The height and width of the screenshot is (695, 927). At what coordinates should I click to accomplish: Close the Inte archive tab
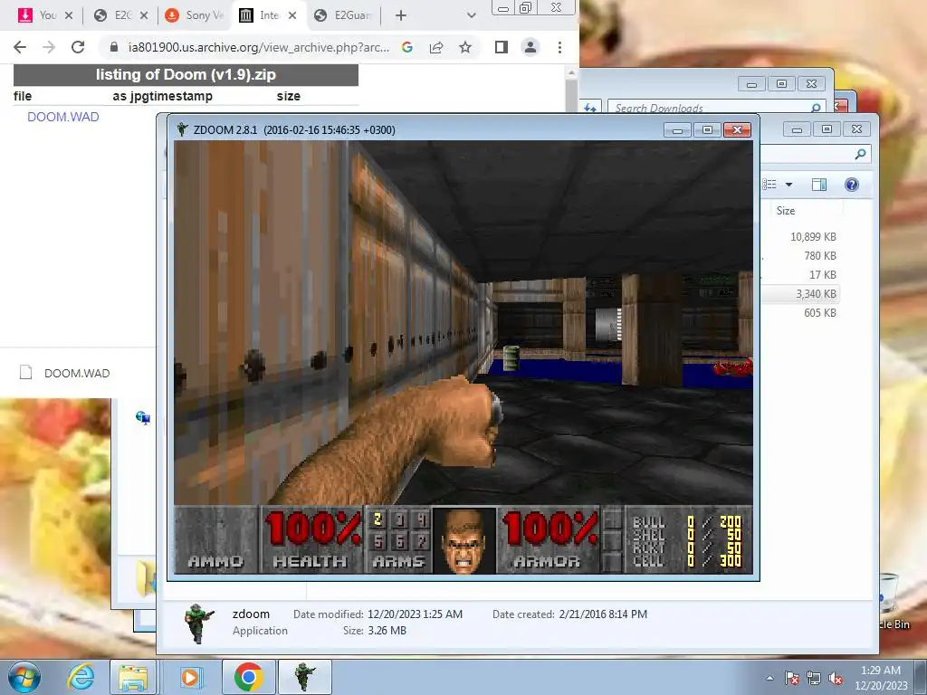(x=292, y=16)
